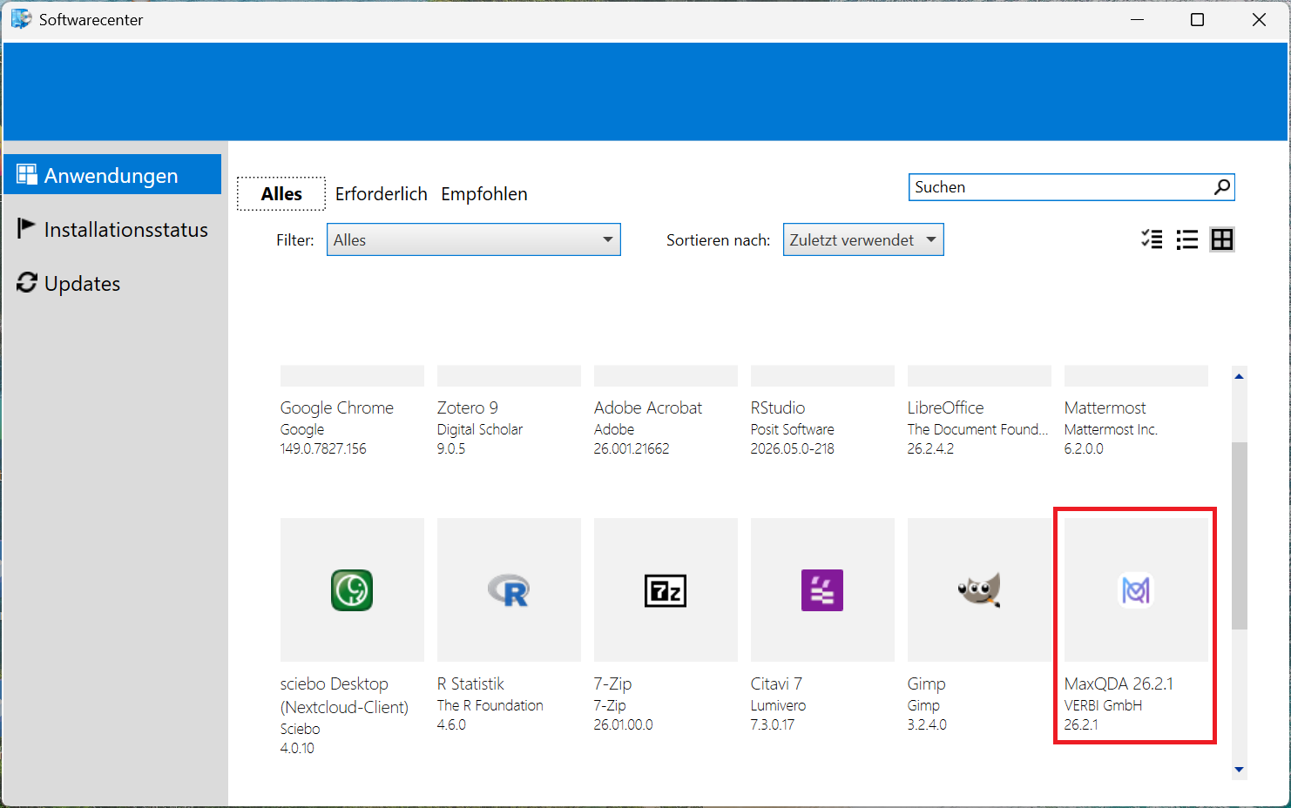Click the Citavi 7 title text
Image resolution: width=1291 pixels, height=808 pixels.
[x=776, y=683]
